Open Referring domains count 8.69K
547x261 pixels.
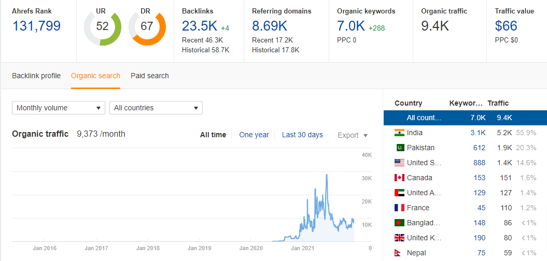click(270, 26)
